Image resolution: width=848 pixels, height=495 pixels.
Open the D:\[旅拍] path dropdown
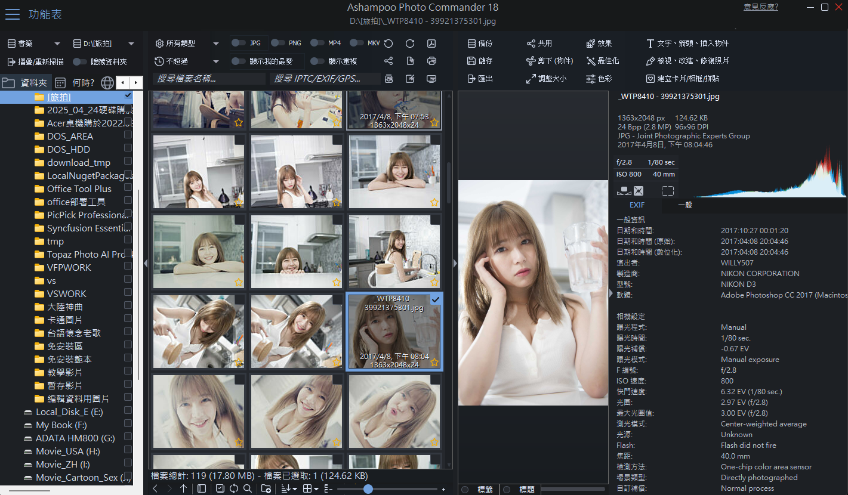(131, 44)
